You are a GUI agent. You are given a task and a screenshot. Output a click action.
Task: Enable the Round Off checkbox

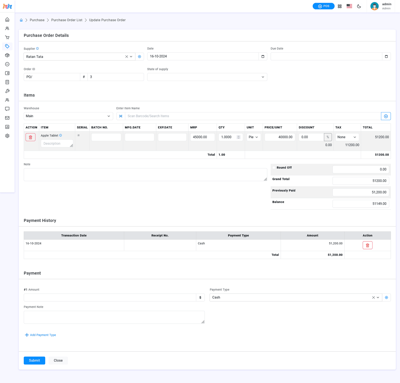(x=274, y=168)
